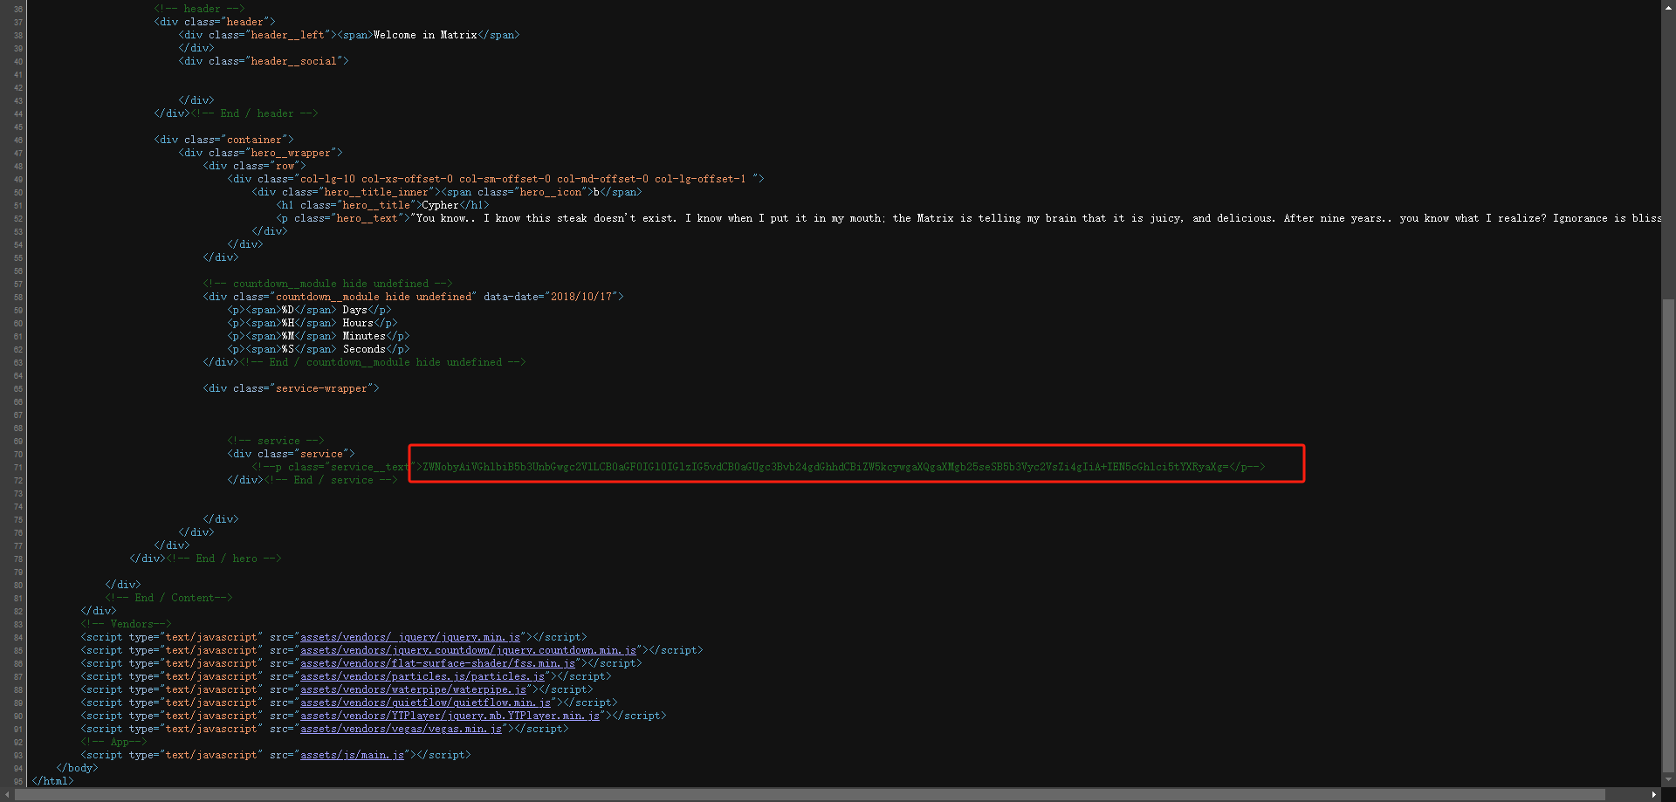Viewport: 1676px width, 802px height.
Task: Click the vertical scrollbar thumb
Action: [x=1668, y=534]
